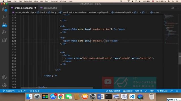This screenshot has width=181, height=101.
Task: Click the editor vertical scrollbar thumb
Action: pos(180,59)
